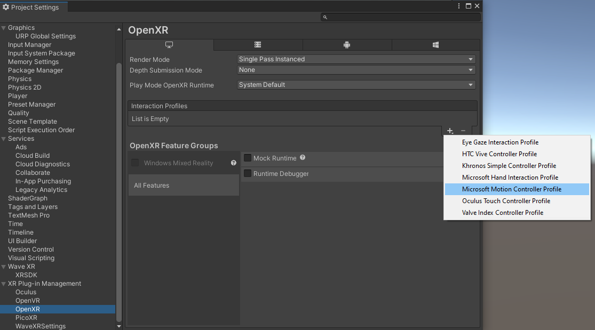Choose Microsoft Motion Controller Profile
595x330 pixels.
coord(511,189)
